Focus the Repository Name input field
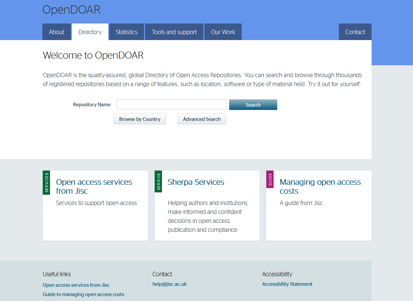This screenshot has width=413, height=301. (x=172, y=105)
